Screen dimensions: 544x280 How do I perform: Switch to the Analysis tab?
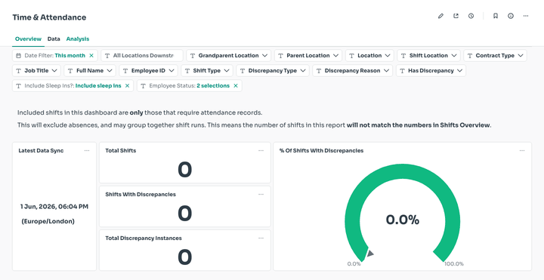click(x=78, y=38)
